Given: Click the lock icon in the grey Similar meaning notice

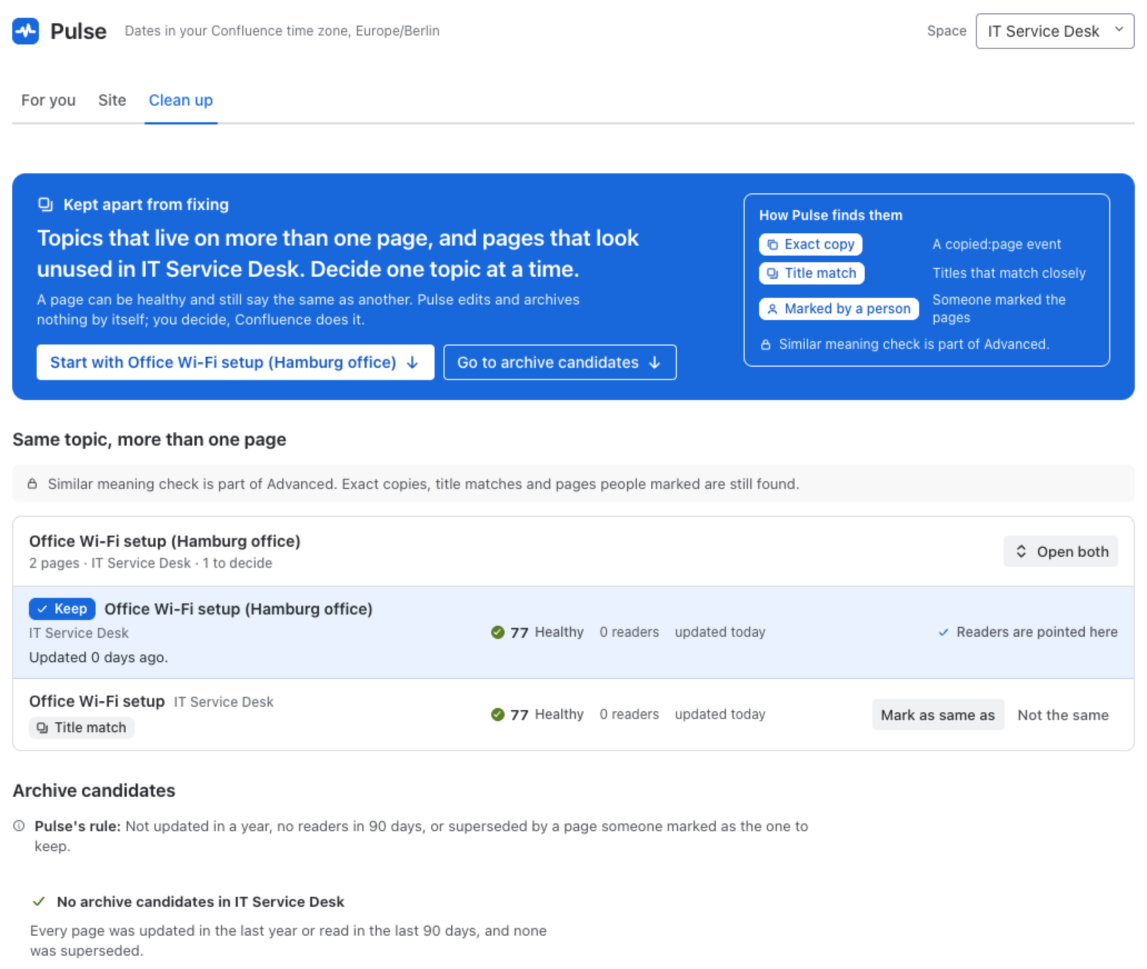Looking at the screenshot, I should [x=32, y=484].
